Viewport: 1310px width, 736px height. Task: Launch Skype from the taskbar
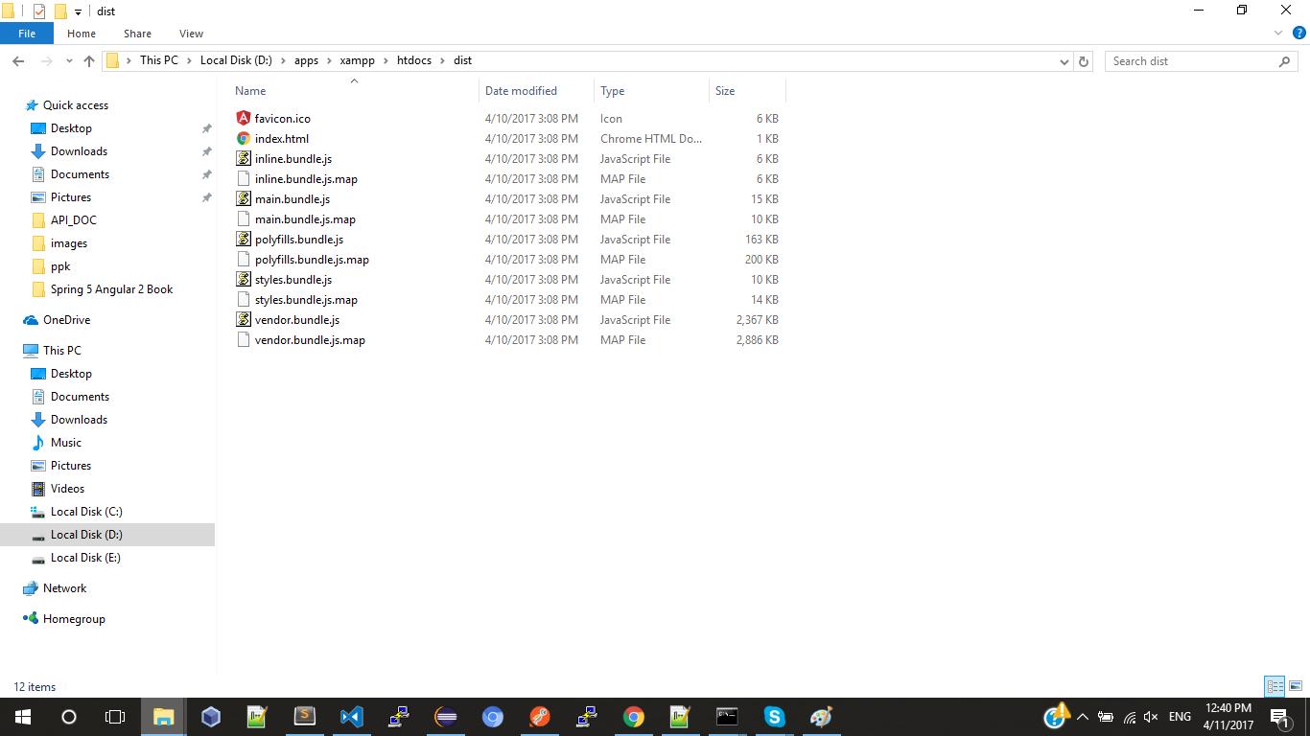pos(774,717)
